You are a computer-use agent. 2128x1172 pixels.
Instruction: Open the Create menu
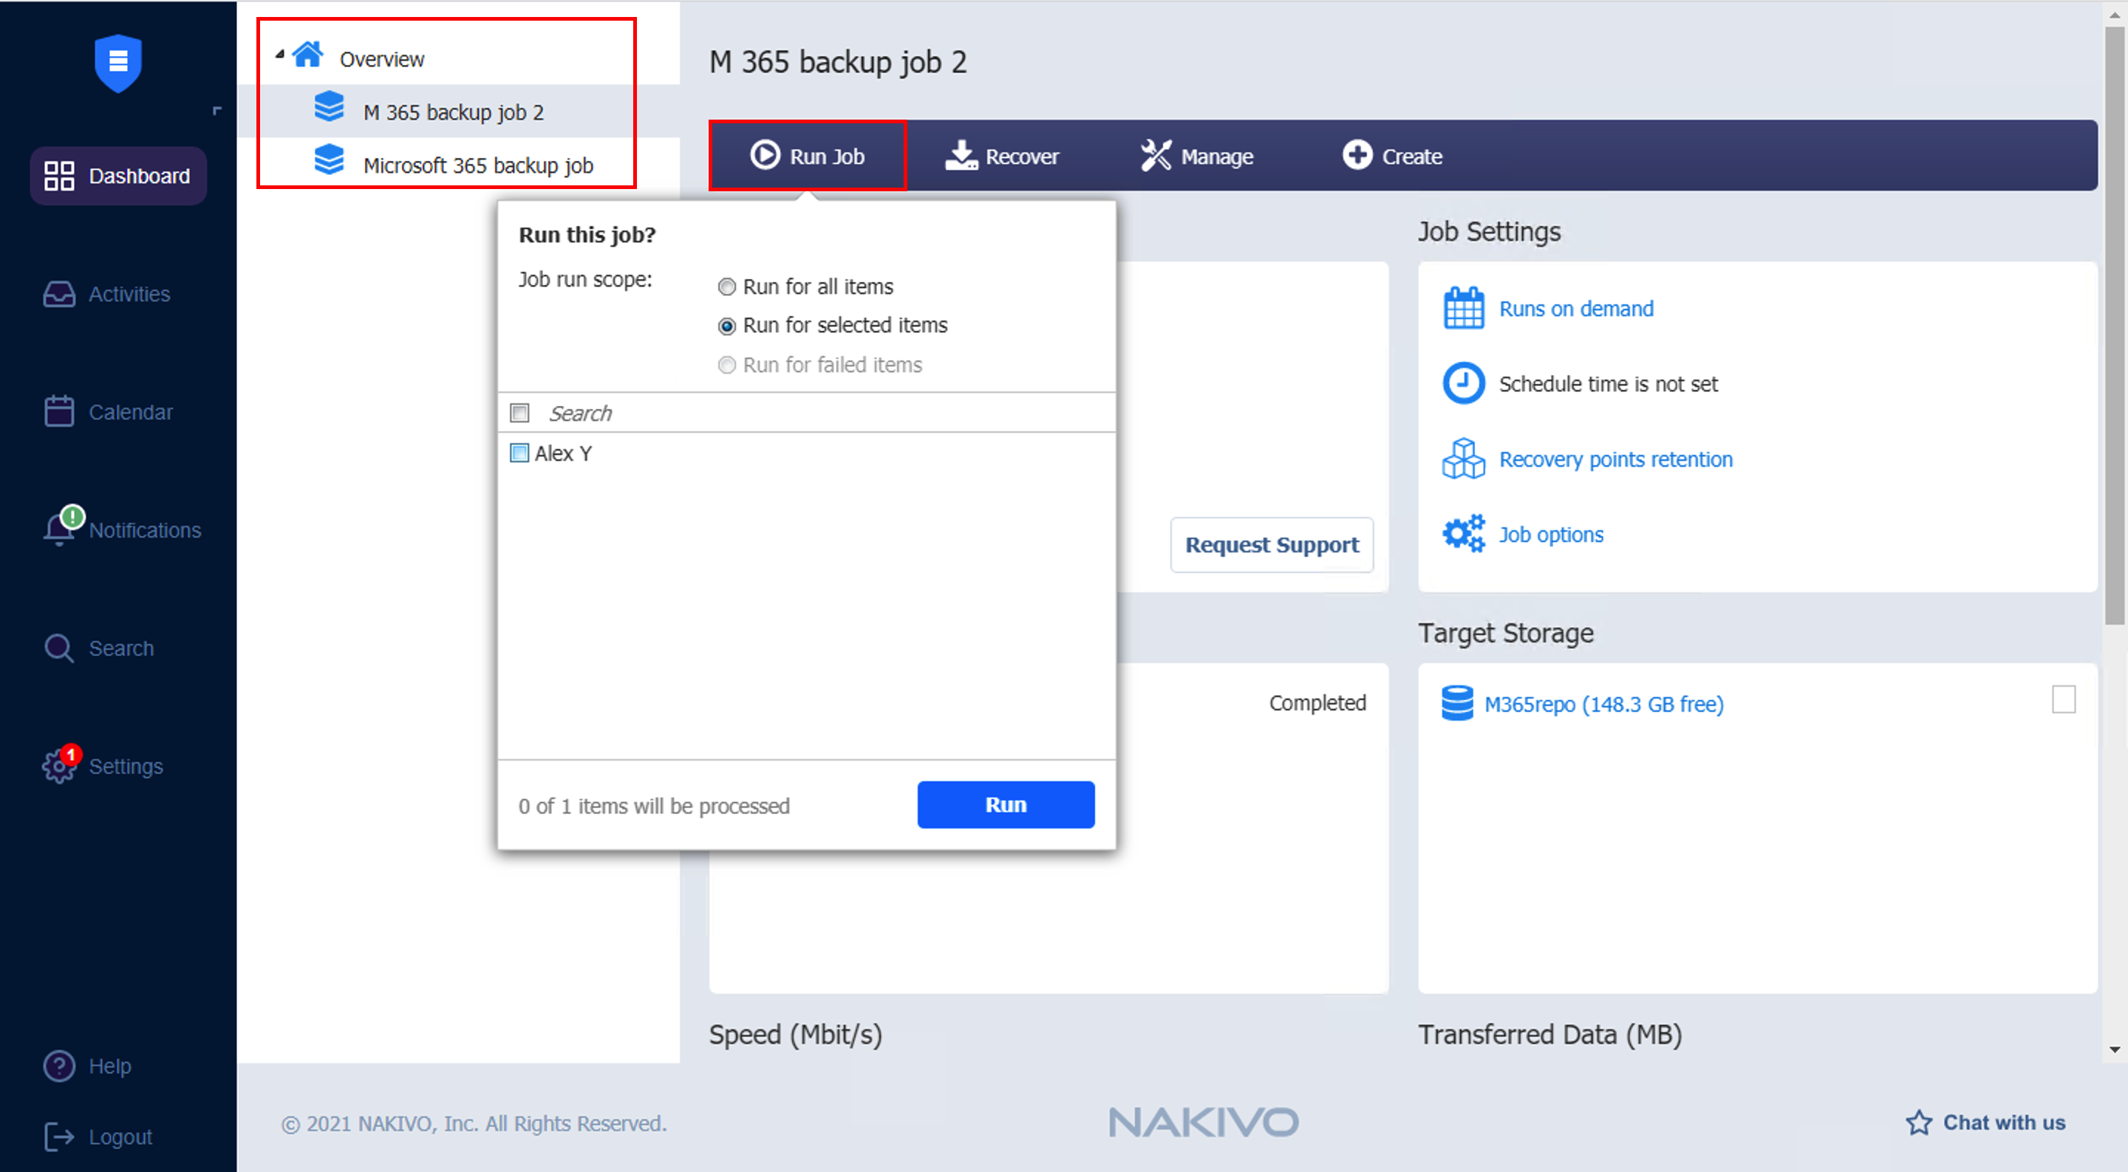[1392, 156]
